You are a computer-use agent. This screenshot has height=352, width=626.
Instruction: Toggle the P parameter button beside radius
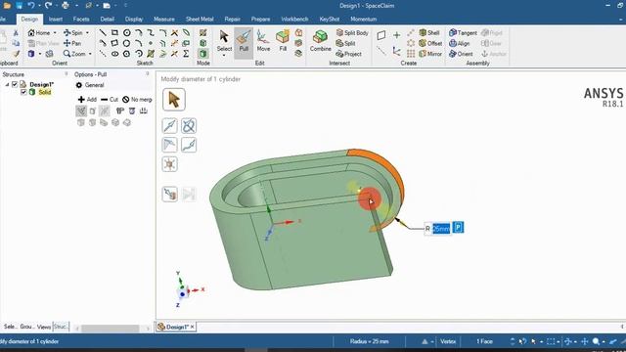point(458,228)
